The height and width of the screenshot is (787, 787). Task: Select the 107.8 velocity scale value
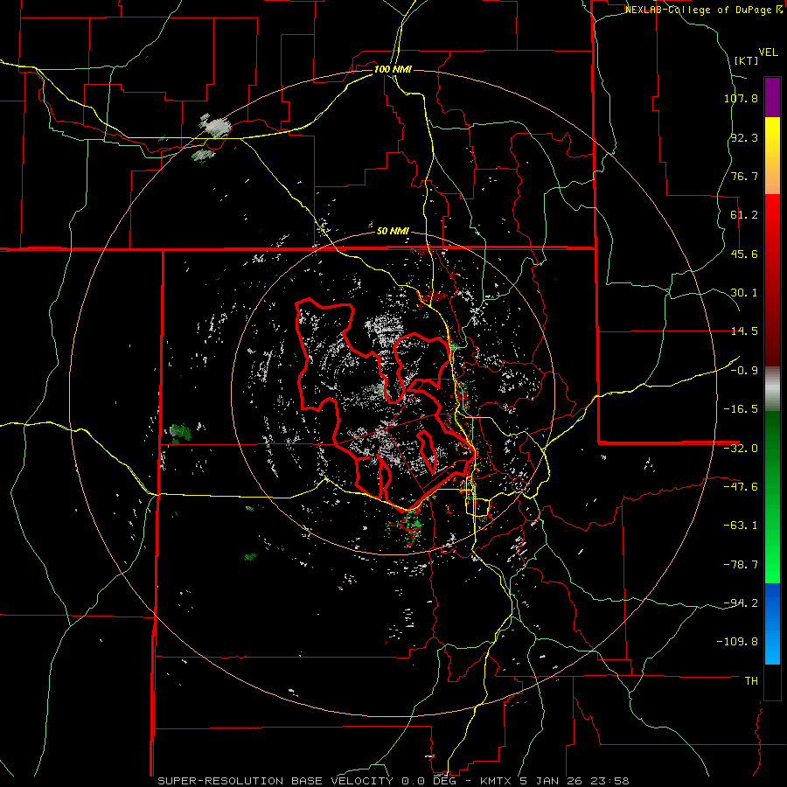click(741, 98)
